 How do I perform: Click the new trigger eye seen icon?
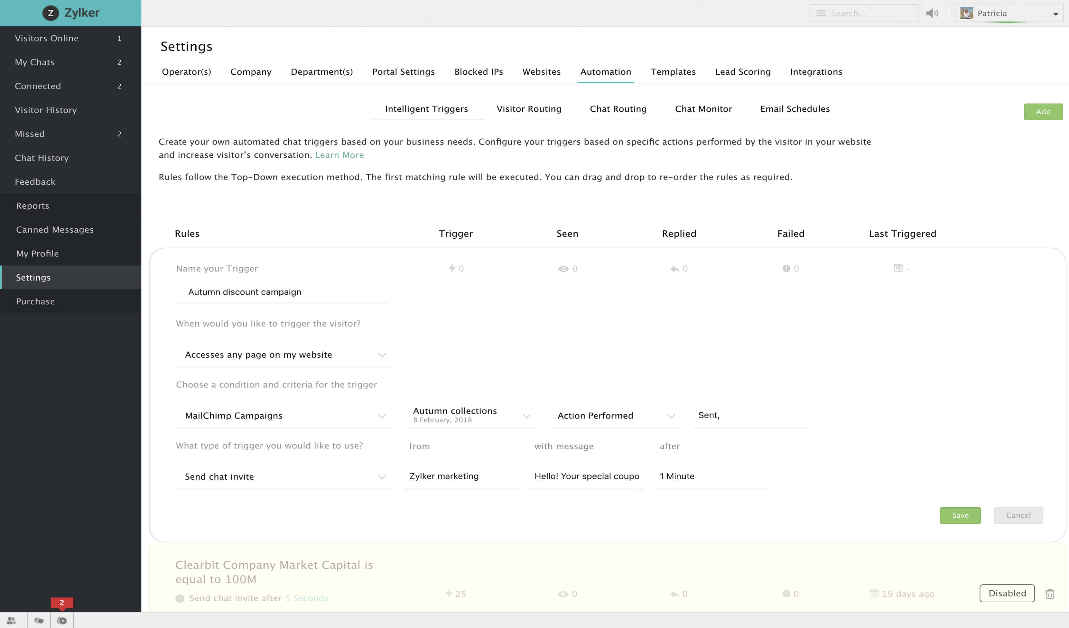(x=563, y=269)
